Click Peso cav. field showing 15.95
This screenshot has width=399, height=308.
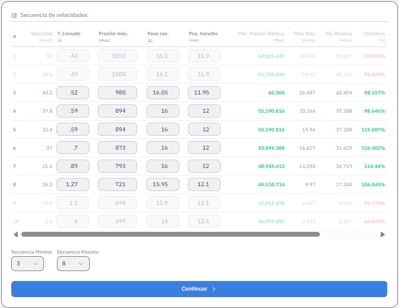point(163,184)
